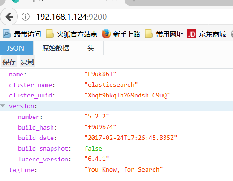Open the 火狐官方站点 bookmark folder
This screenshot has height=181, width=233.
72,34
